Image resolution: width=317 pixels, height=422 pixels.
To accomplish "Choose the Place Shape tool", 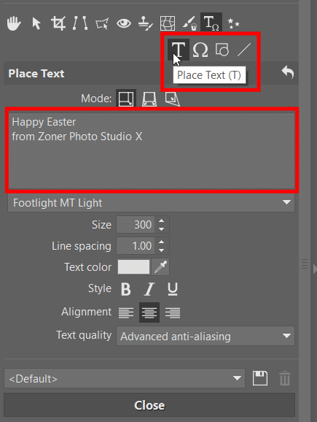I will (222, 50).
